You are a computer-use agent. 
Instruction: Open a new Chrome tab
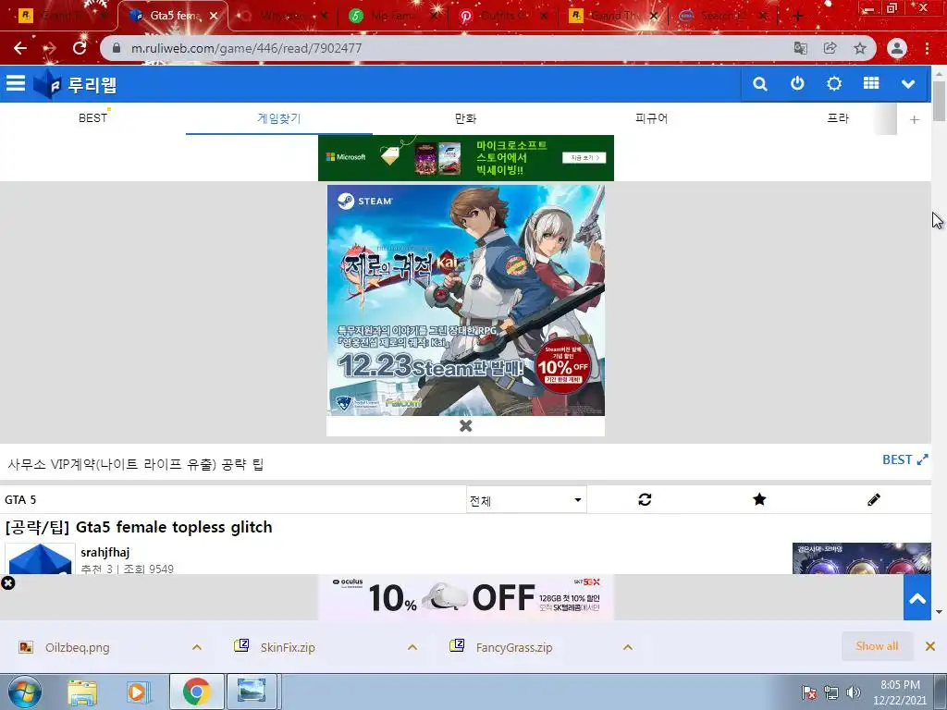click(x=797, y=17)
